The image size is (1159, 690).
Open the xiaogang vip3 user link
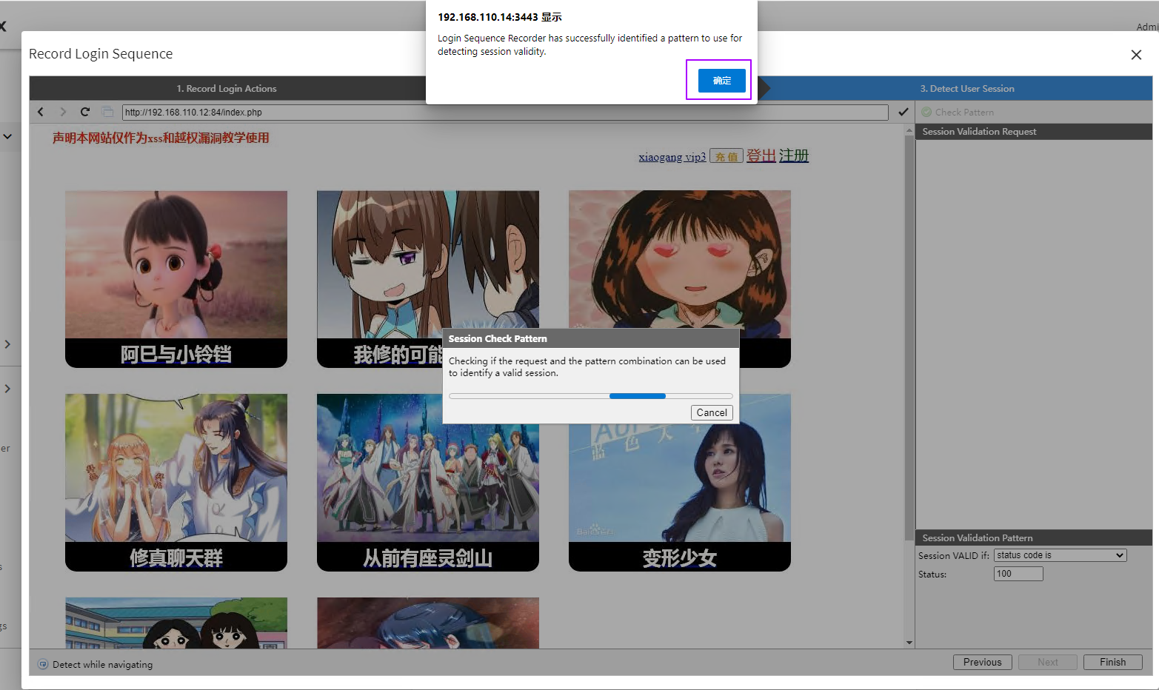point(672,157)
